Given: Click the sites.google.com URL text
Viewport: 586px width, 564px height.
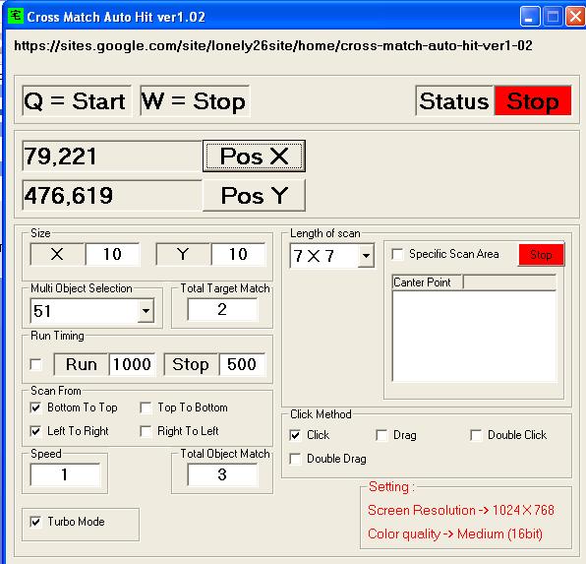Looking at the screenshot, I should 273,45.
